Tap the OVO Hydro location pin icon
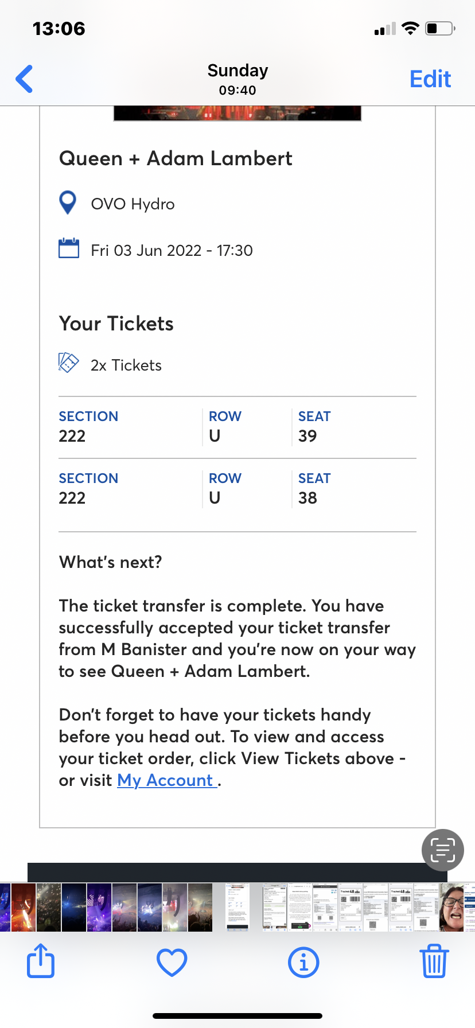Image resolution: width=475 pixels, height=1028 pixels. [68, 203]
